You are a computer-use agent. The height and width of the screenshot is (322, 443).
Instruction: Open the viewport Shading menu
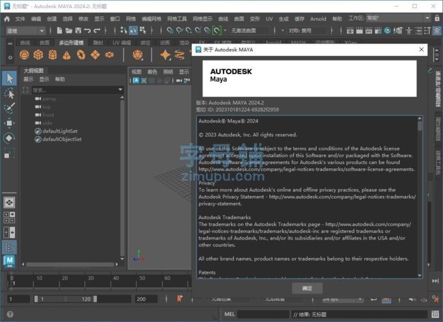[x=152, y=72]
